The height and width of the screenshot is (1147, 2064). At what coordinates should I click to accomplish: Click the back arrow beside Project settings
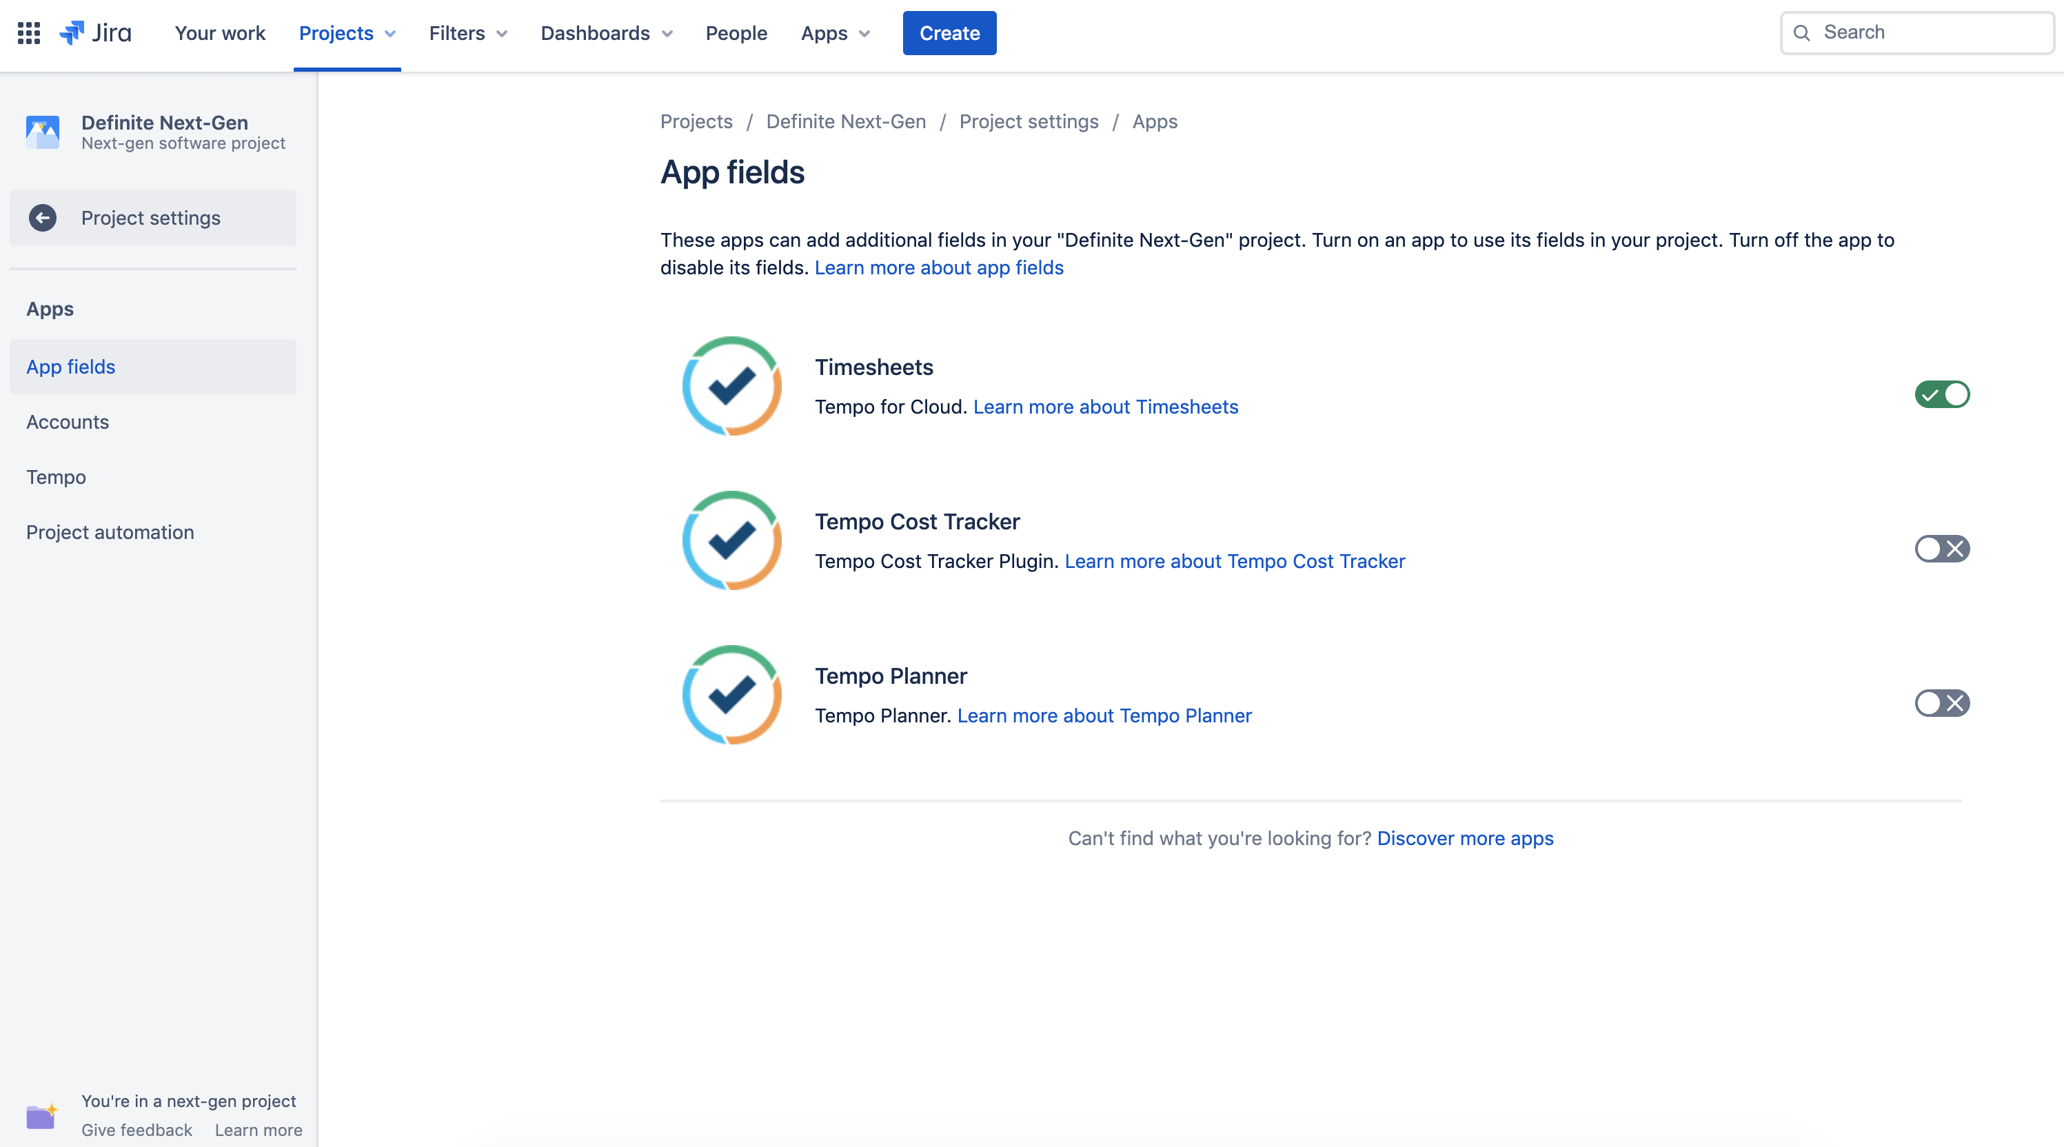point(43,217)
